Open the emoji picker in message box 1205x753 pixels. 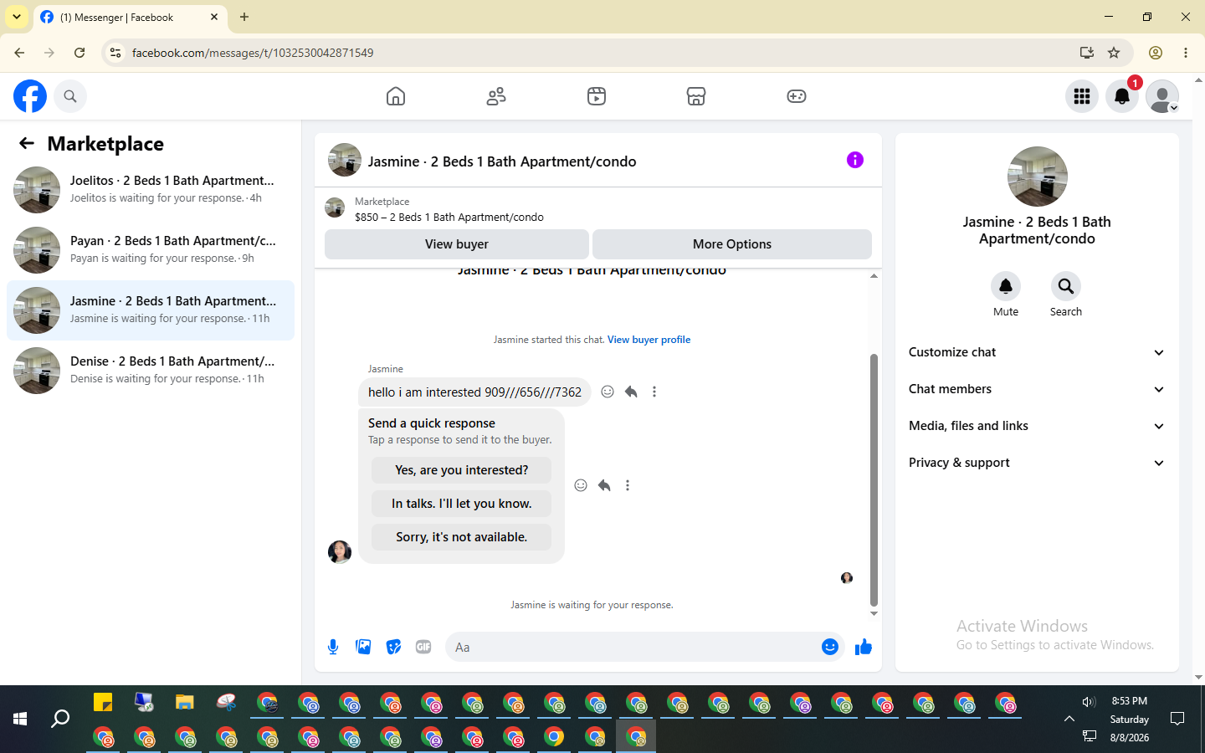tap(830, 647)
